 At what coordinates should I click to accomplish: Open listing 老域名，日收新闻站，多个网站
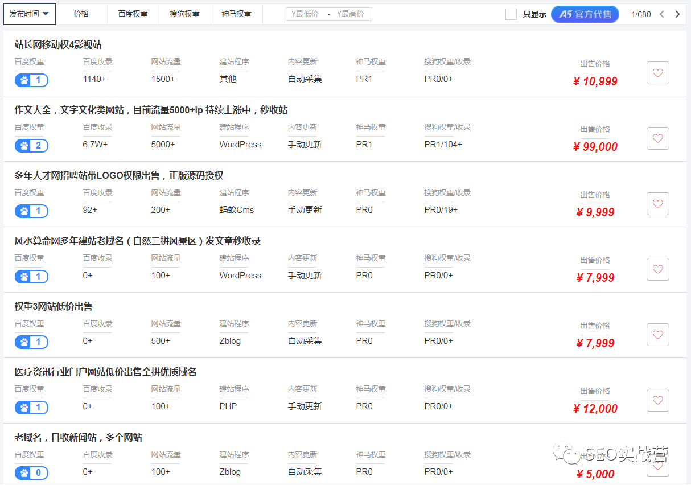point(78,438)
